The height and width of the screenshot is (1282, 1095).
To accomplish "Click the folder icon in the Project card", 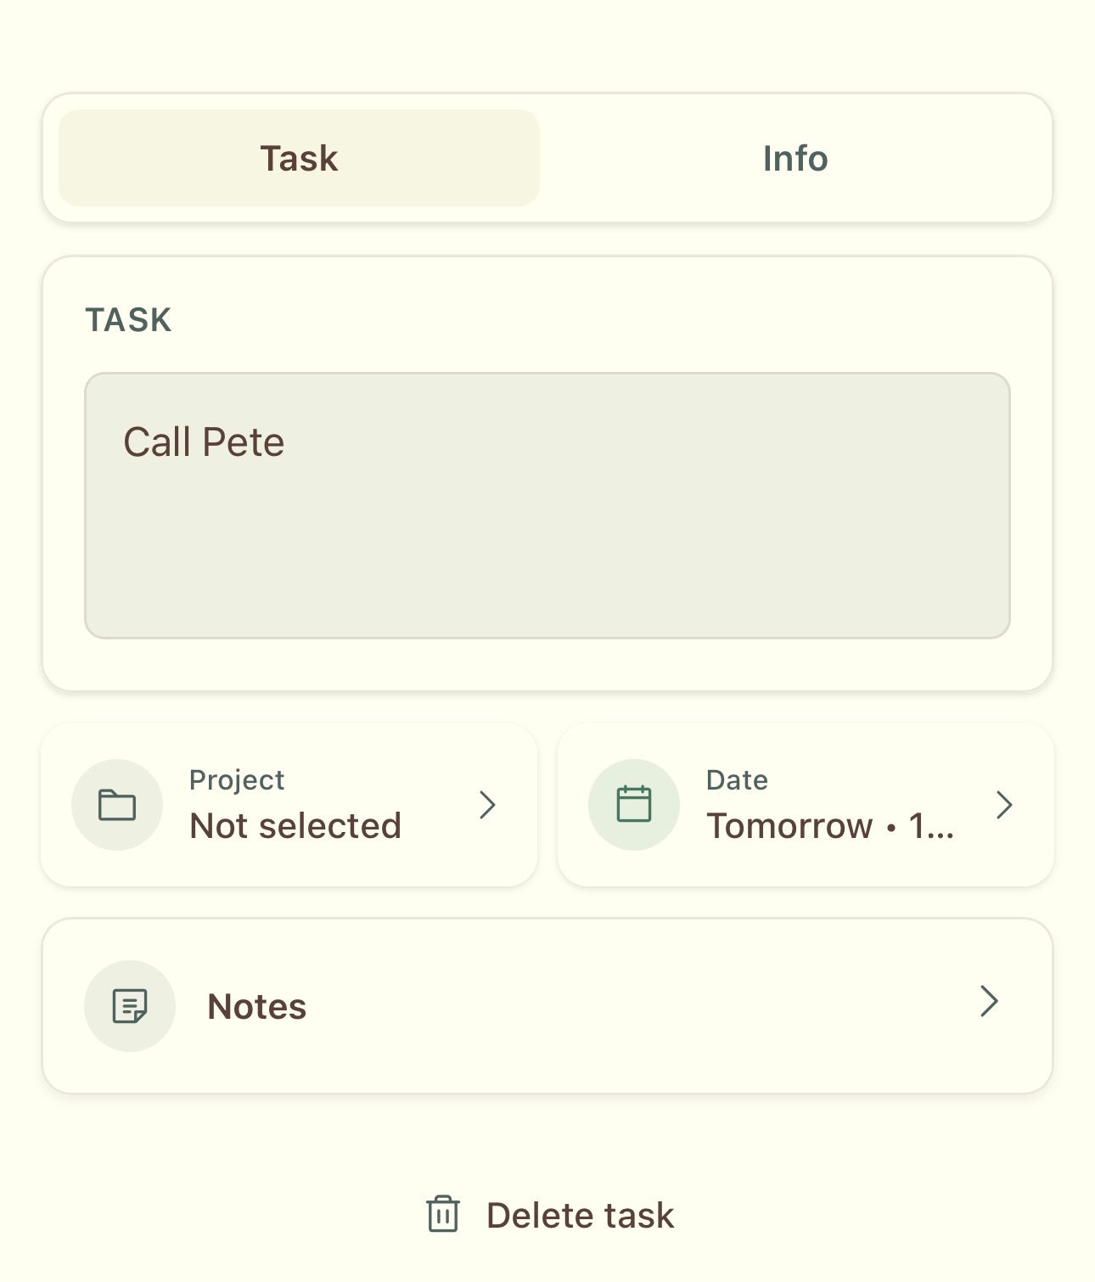I will pyautogui.click(x=117, y=805).
